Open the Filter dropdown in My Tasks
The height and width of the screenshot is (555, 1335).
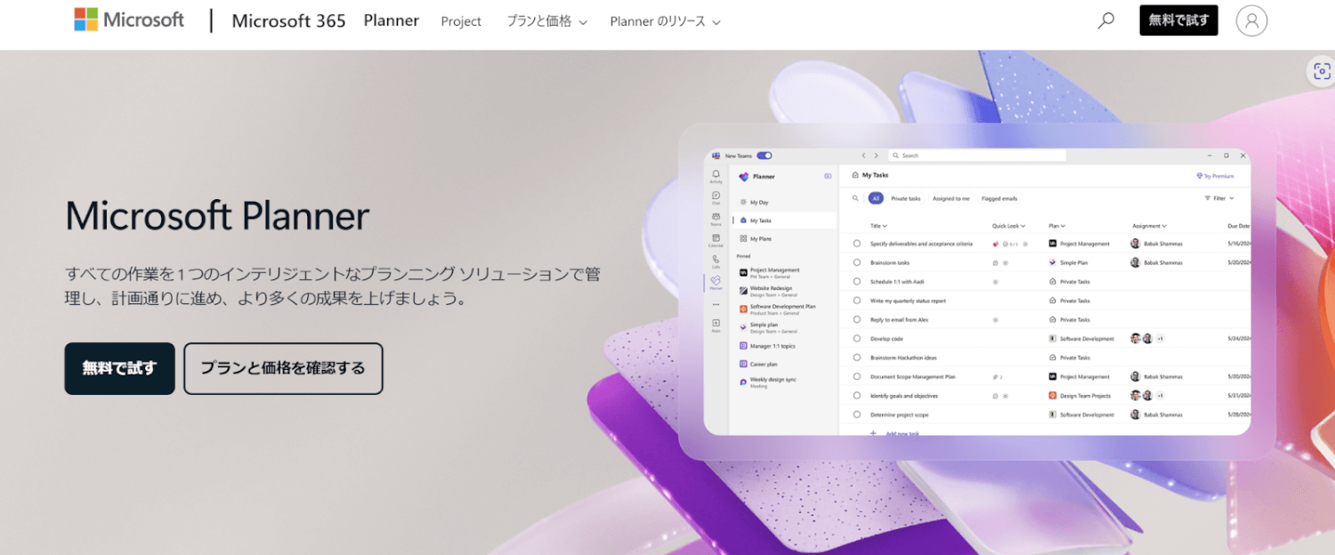(x=1219, y=198)
